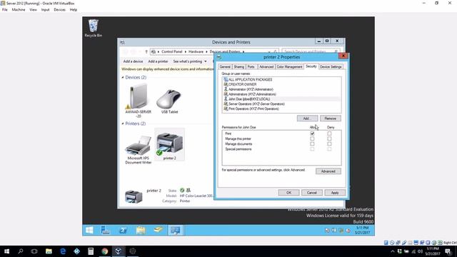457x257 pixels.
Task: Switch to the General tab
Action: (x=225, y=66)
